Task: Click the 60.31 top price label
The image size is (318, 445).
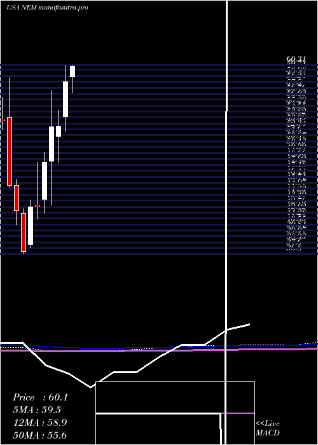Action: [x=296, y=59]
